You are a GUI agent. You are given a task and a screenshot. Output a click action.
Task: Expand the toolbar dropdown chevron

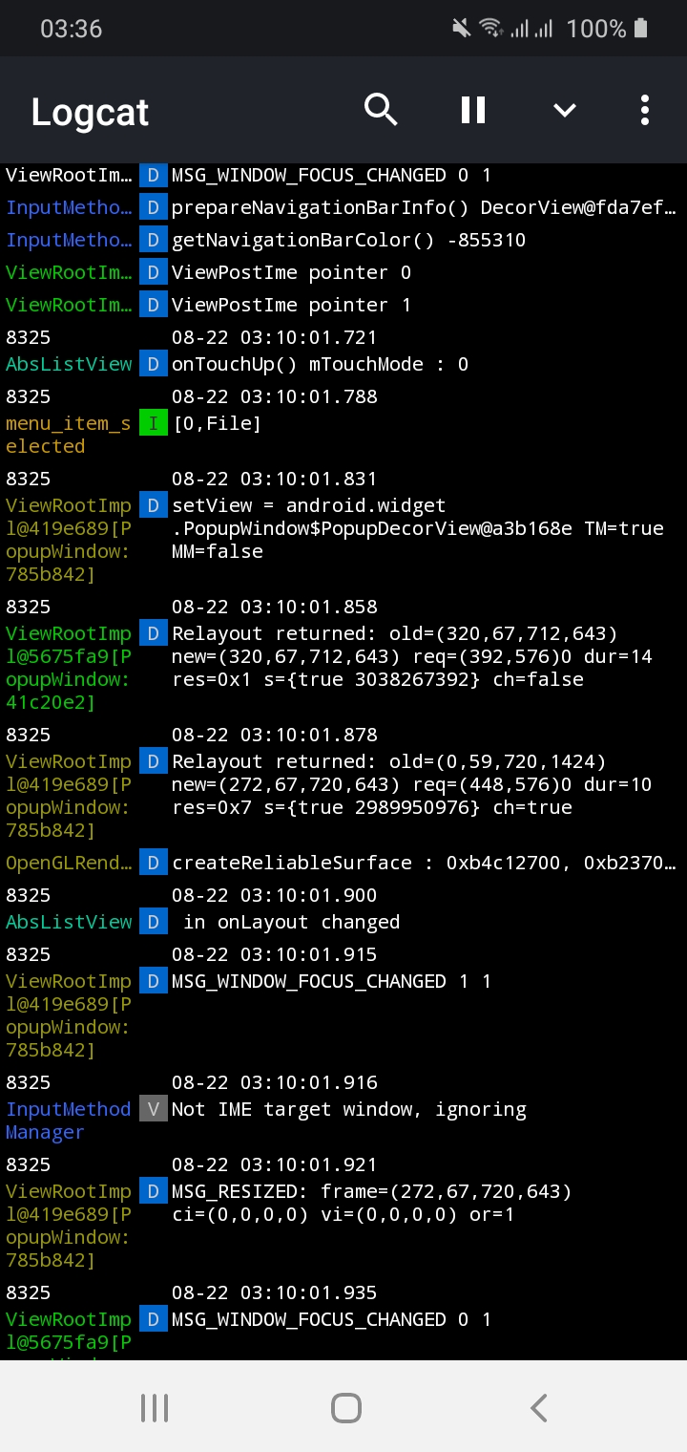click(x=564, y=109)
